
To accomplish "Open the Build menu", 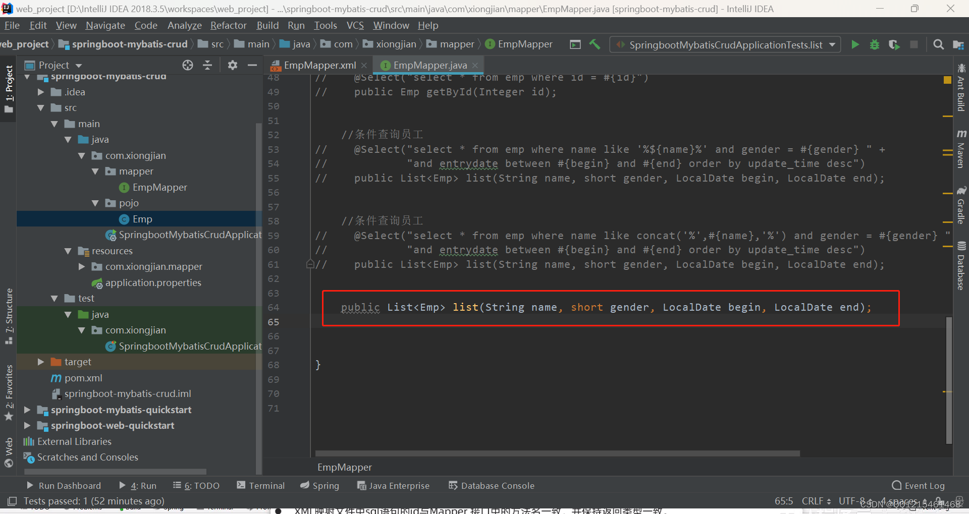I will (267, 25).
